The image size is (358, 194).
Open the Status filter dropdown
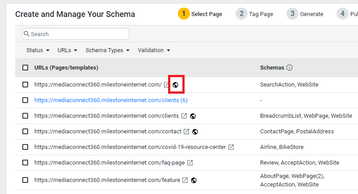click(x=38, y=50)
